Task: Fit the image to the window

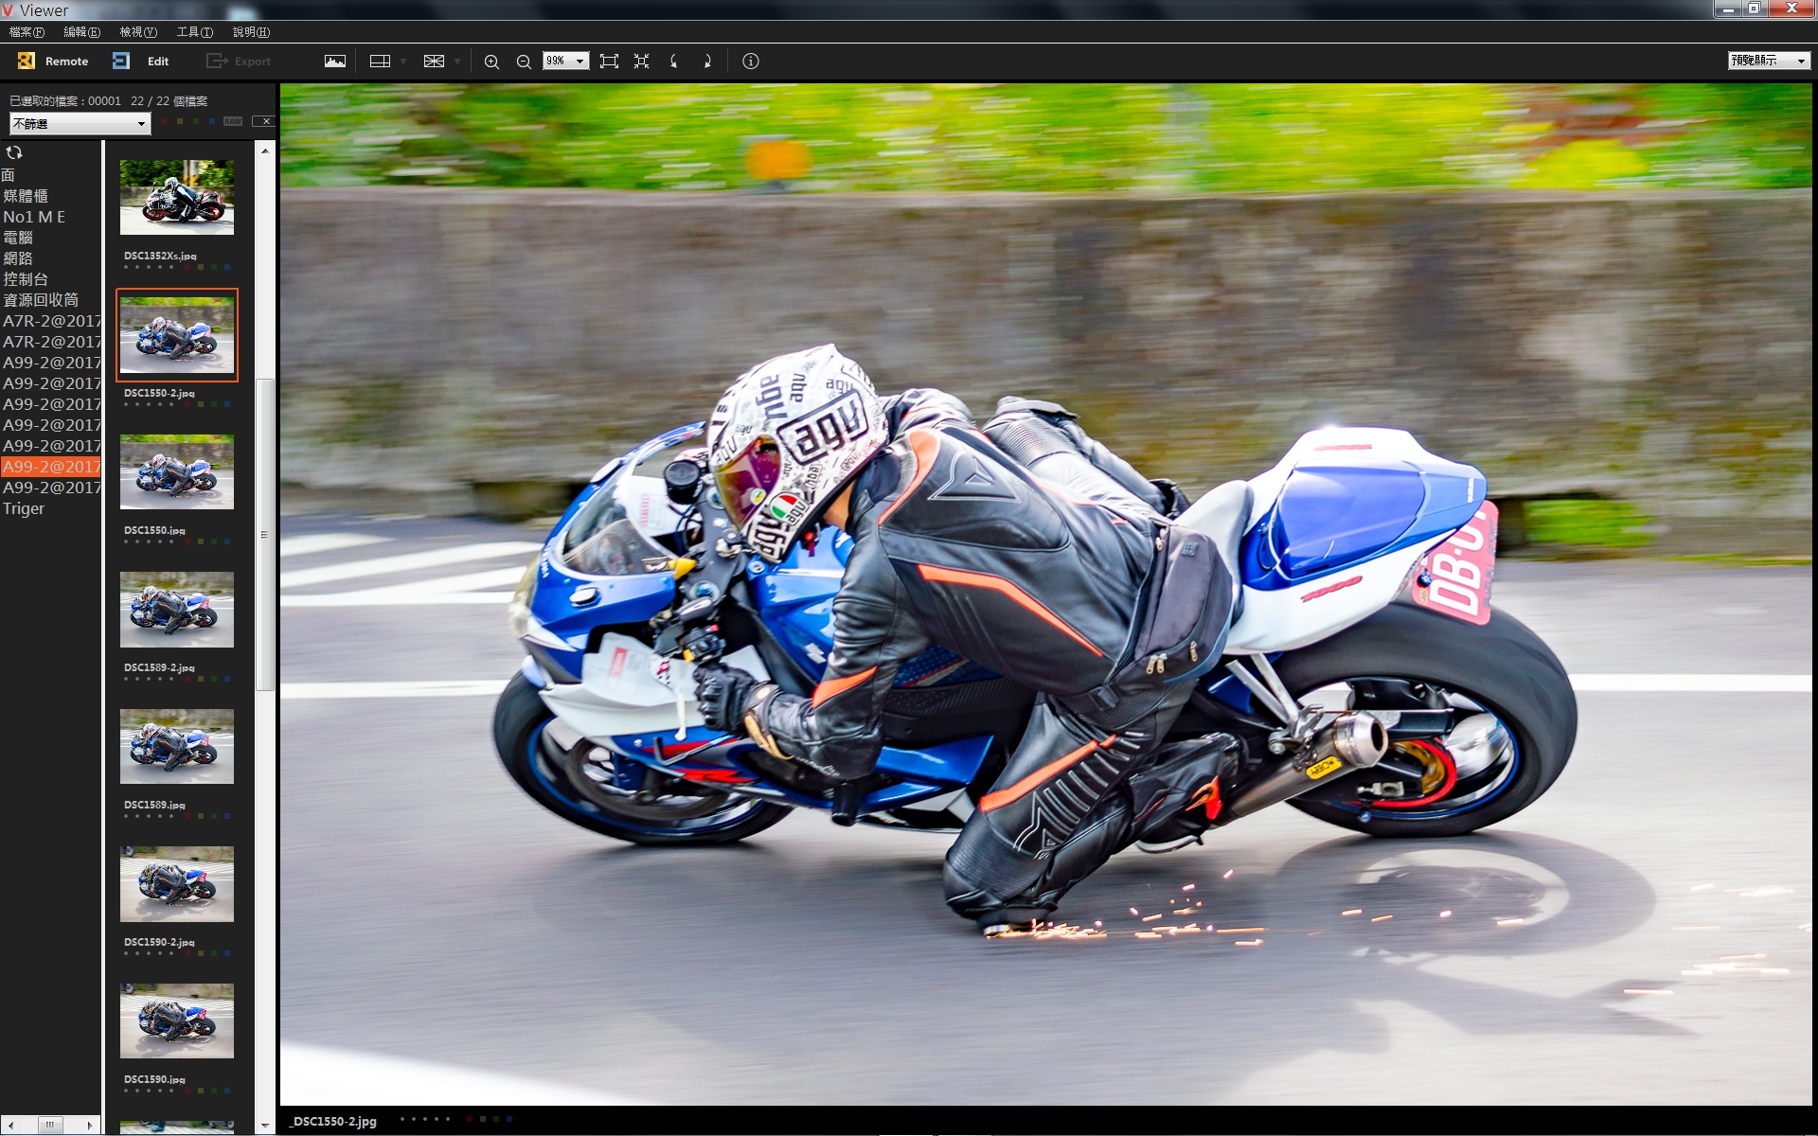Action: (x=609, y=62)
